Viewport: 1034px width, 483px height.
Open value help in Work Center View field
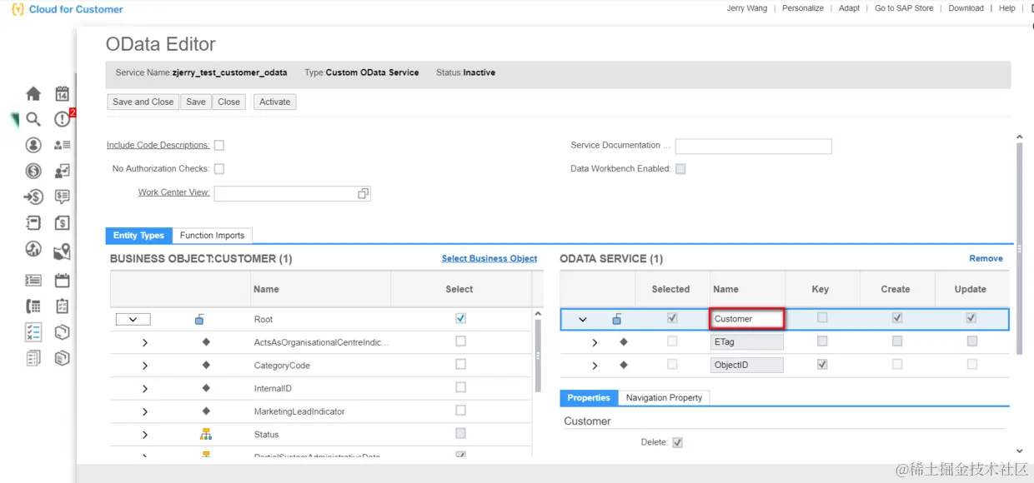363,193
